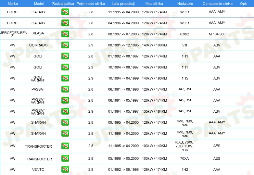
Task: Click power value 135kW / 184KM
Action: [155, 111]
